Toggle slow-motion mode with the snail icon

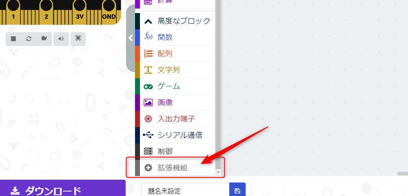click(44, 39)
